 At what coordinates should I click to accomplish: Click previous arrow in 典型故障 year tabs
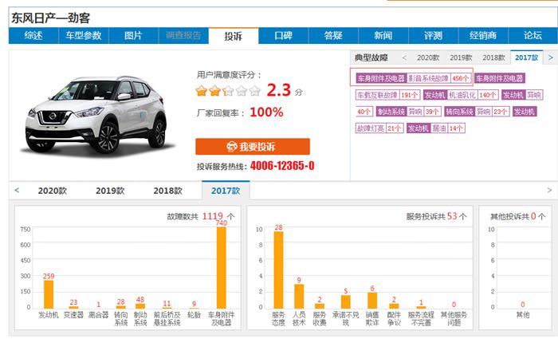click(404, 57)
